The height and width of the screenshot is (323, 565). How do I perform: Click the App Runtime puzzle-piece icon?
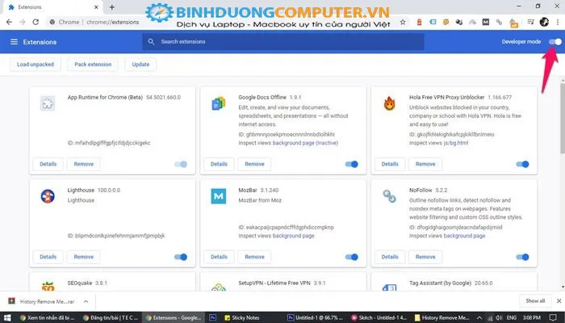pyautogui.click(x=47, y=103)
